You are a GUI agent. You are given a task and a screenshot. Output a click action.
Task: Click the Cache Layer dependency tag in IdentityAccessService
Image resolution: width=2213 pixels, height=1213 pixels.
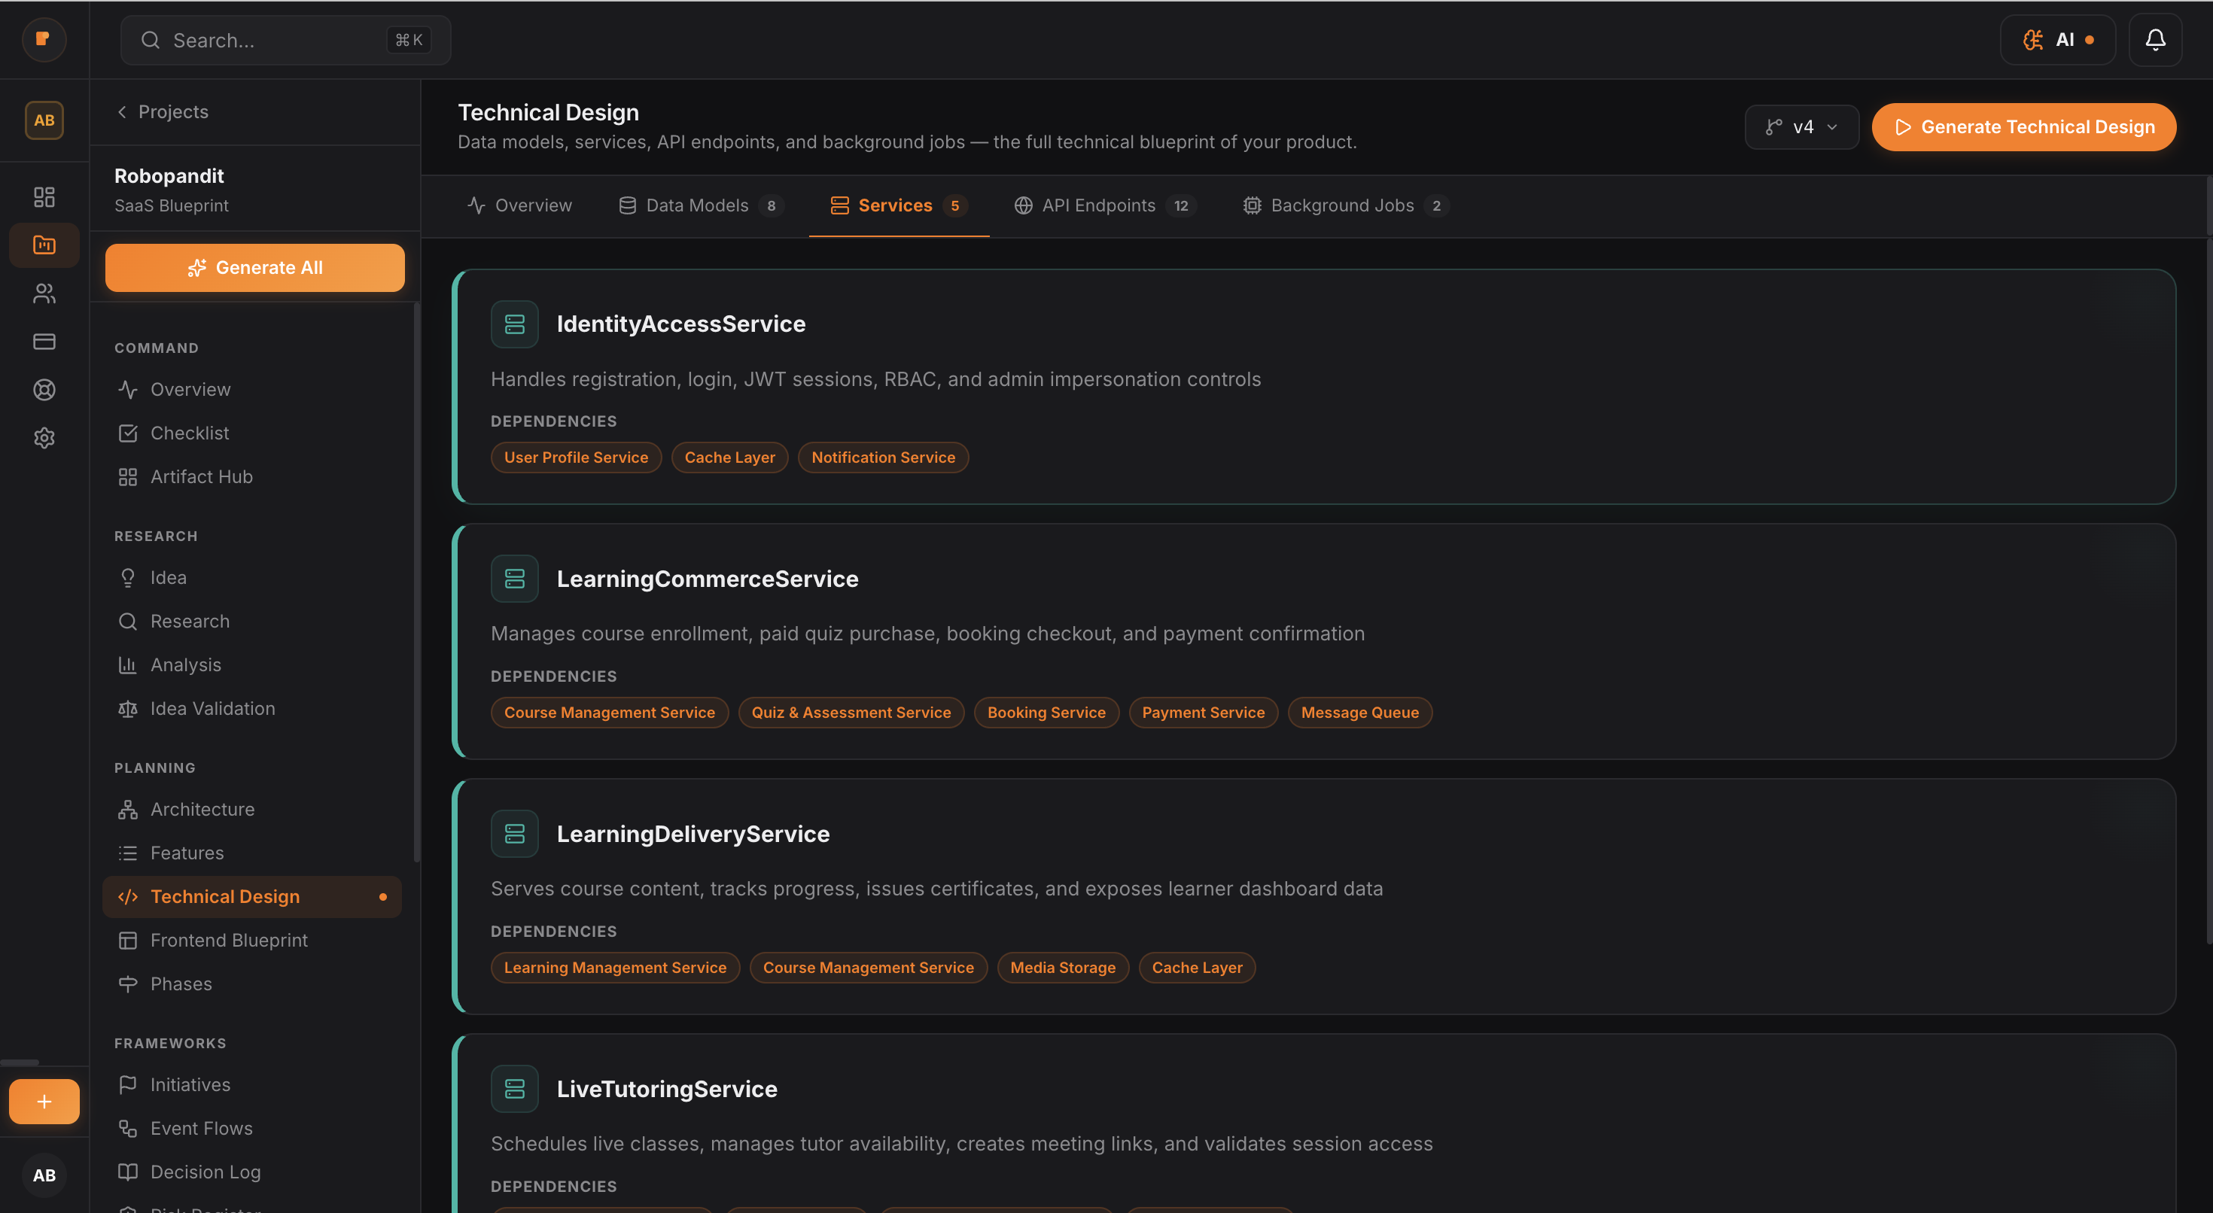click(729, 457)
